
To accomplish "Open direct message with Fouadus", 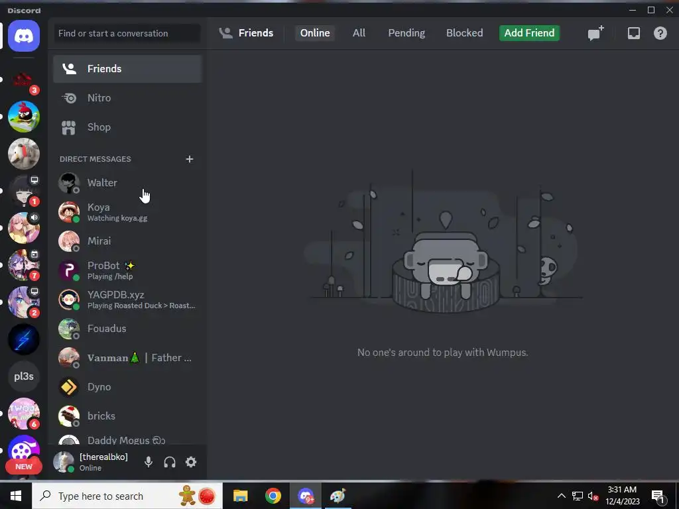I will 127,329.
